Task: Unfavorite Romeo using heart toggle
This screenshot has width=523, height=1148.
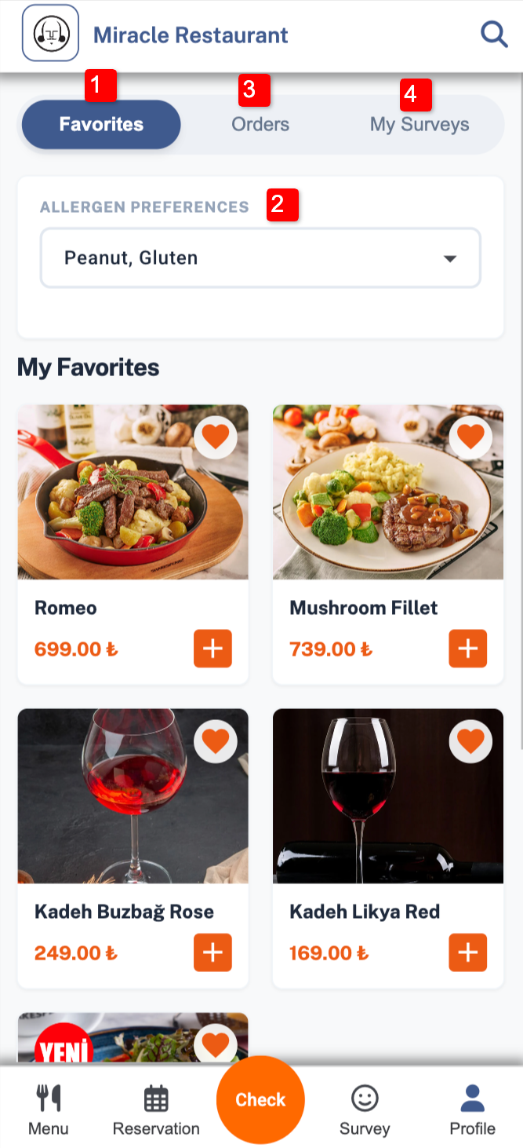Action: [x=215, y=437]
